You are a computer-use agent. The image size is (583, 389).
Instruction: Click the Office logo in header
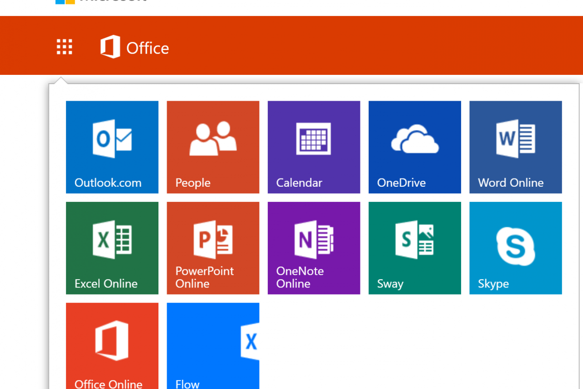click(x=110, y=47)
